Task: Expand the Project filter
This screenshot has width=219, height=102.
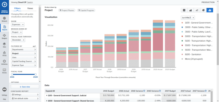Action: [24, 54]
